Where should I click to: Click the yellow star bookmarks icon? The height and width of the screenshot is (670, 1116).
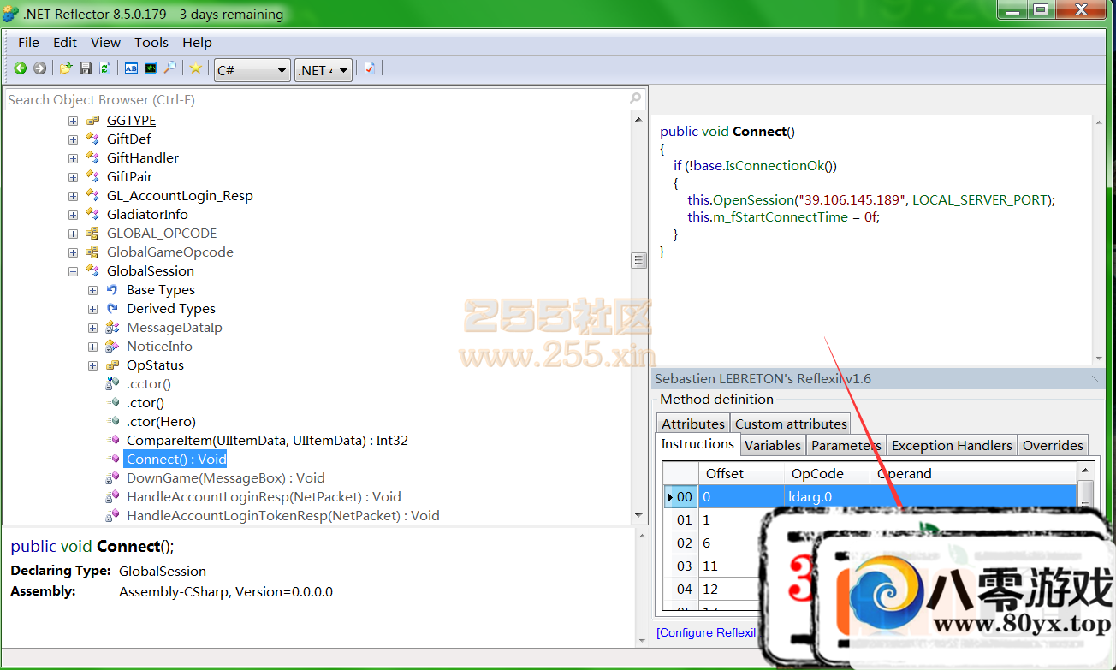point(196,68)
